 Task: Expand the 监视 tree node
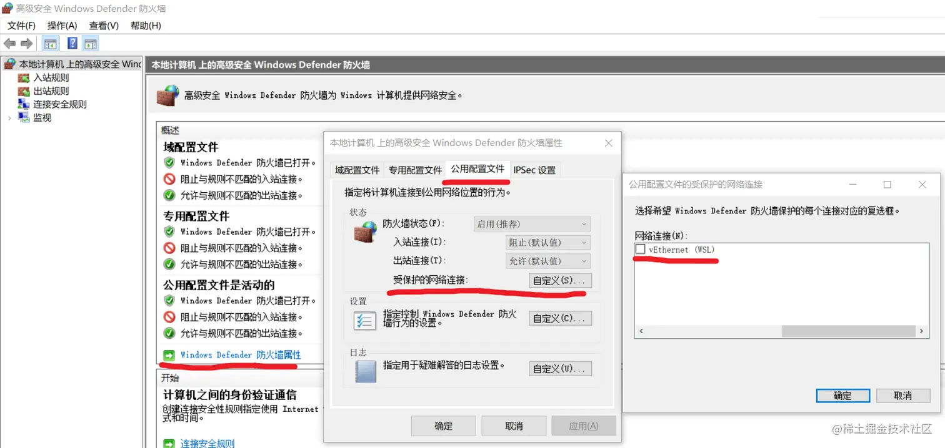point(9,117)
